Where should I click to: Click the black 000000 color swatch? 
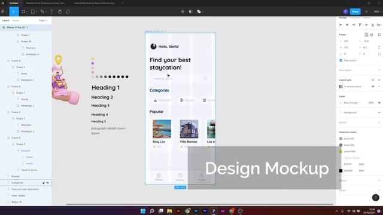pos(341,171)
